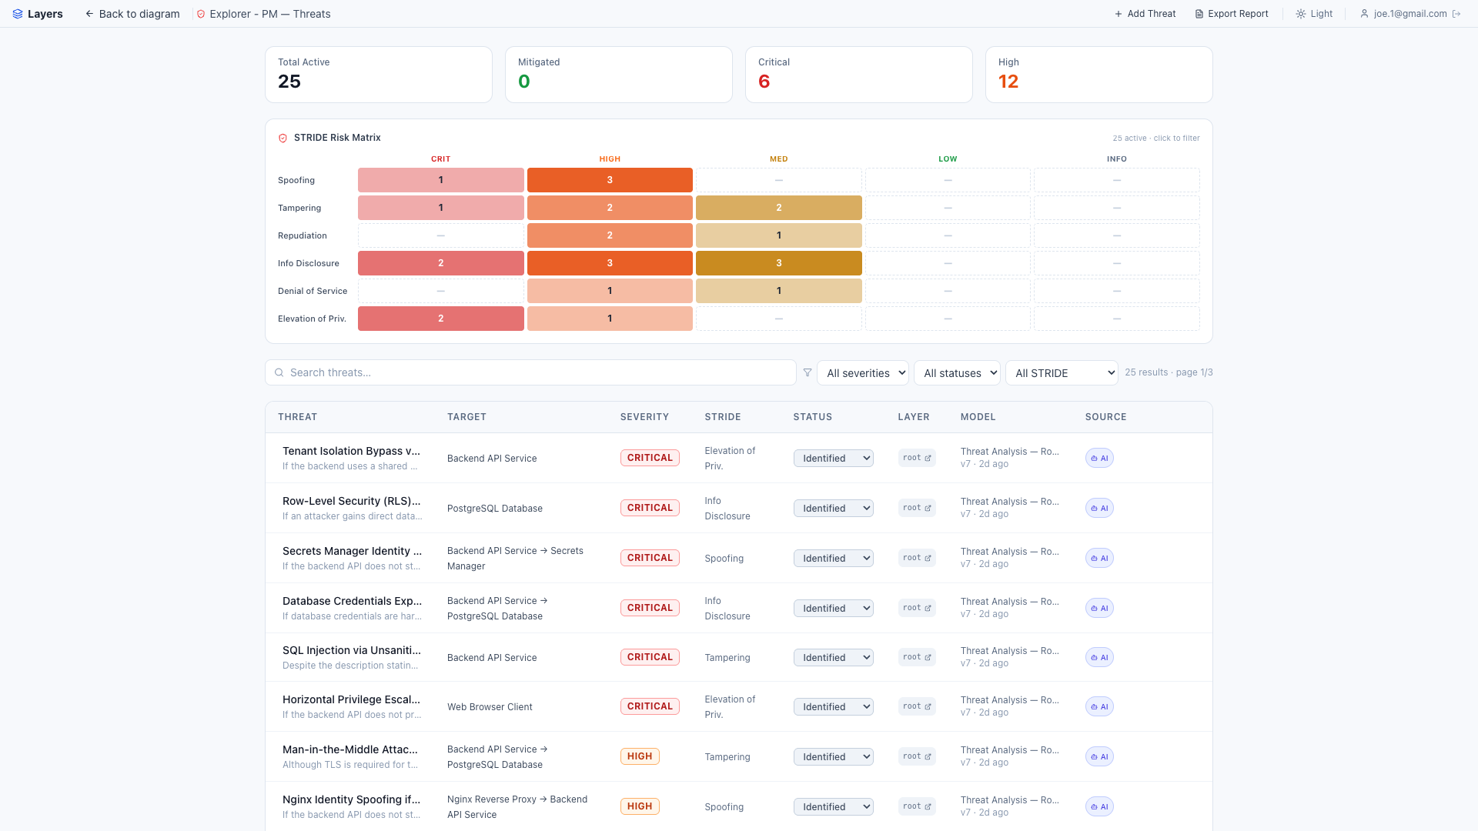
Task: Click the SEVERITY column header
Action: tap(644, 417)
